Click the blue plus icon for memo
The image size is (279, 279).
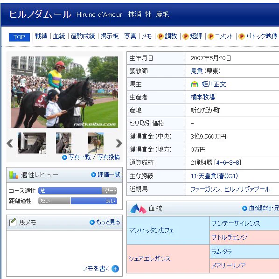pos(115,269)
